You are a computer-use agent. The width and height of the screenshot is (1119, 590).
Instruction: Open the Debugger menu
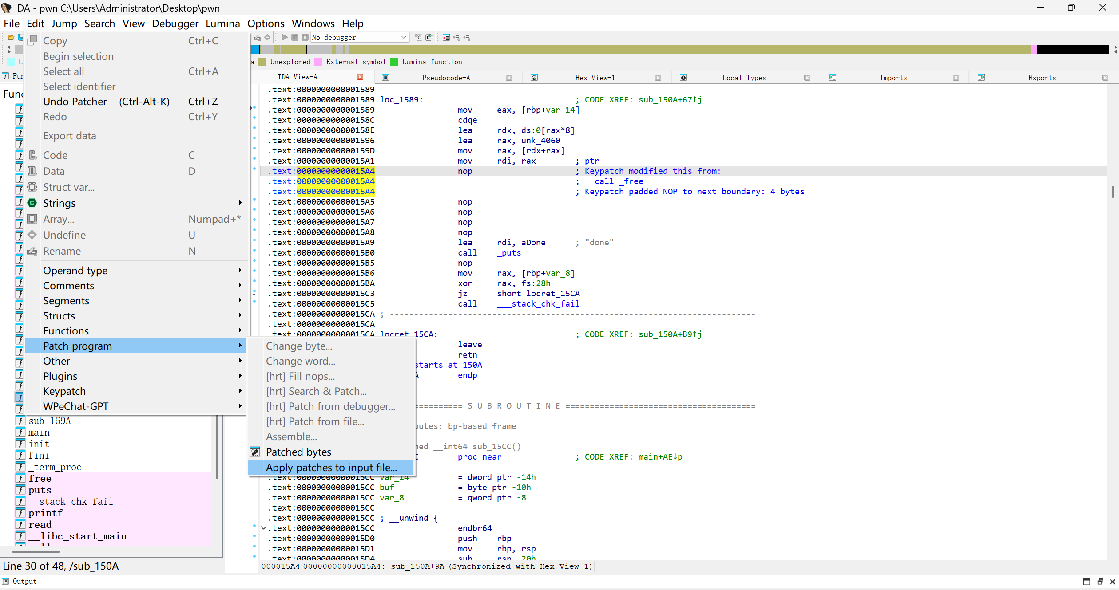pyautogui.click(x=175, y=24)
